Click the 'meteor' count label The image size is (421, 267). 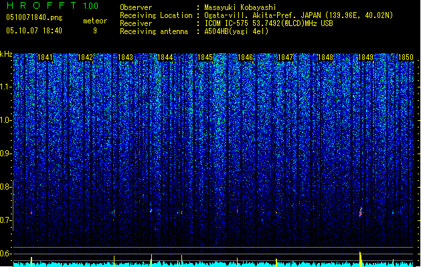(95, 21)
